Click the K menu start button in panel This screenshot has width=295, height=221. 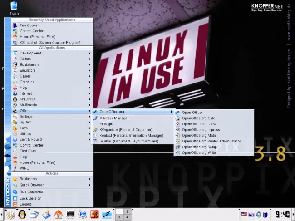[x=11, y=214]
